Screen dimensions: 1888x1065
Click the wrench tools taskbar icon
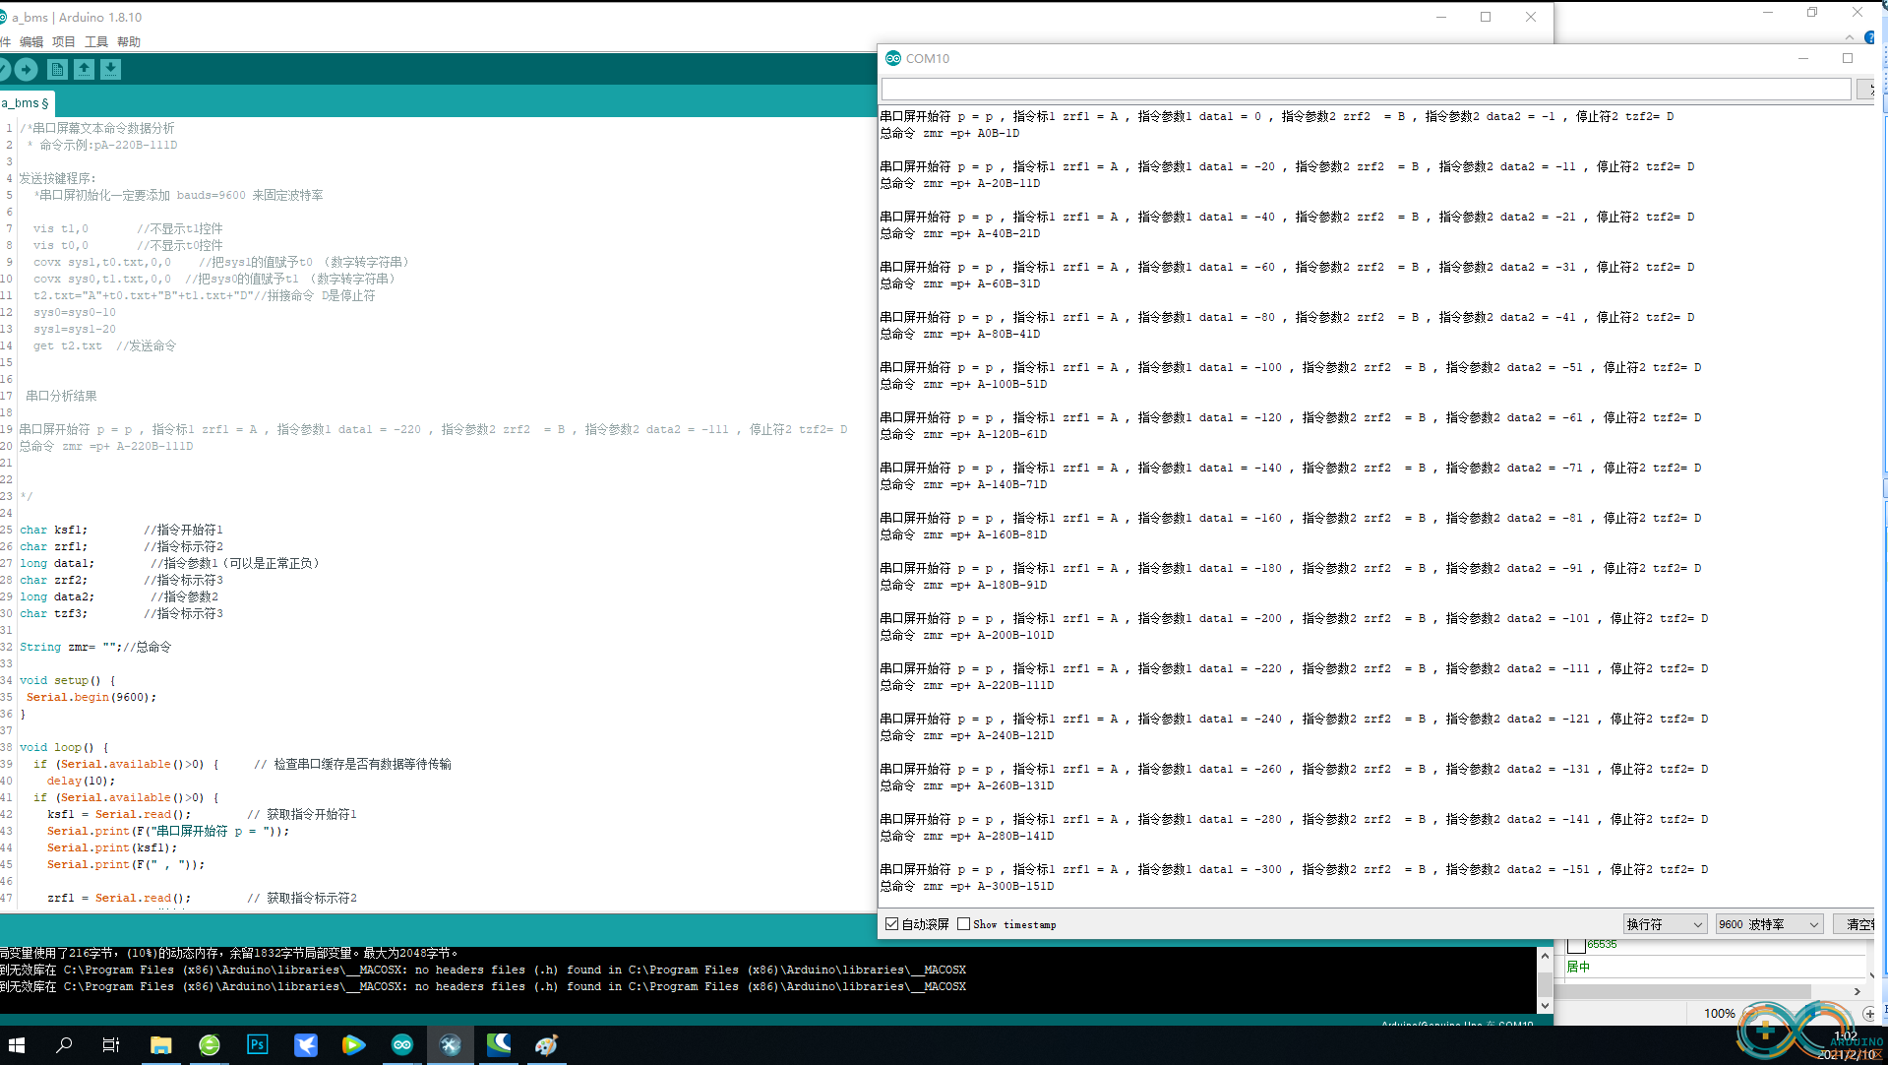(x=450, y=1044)
